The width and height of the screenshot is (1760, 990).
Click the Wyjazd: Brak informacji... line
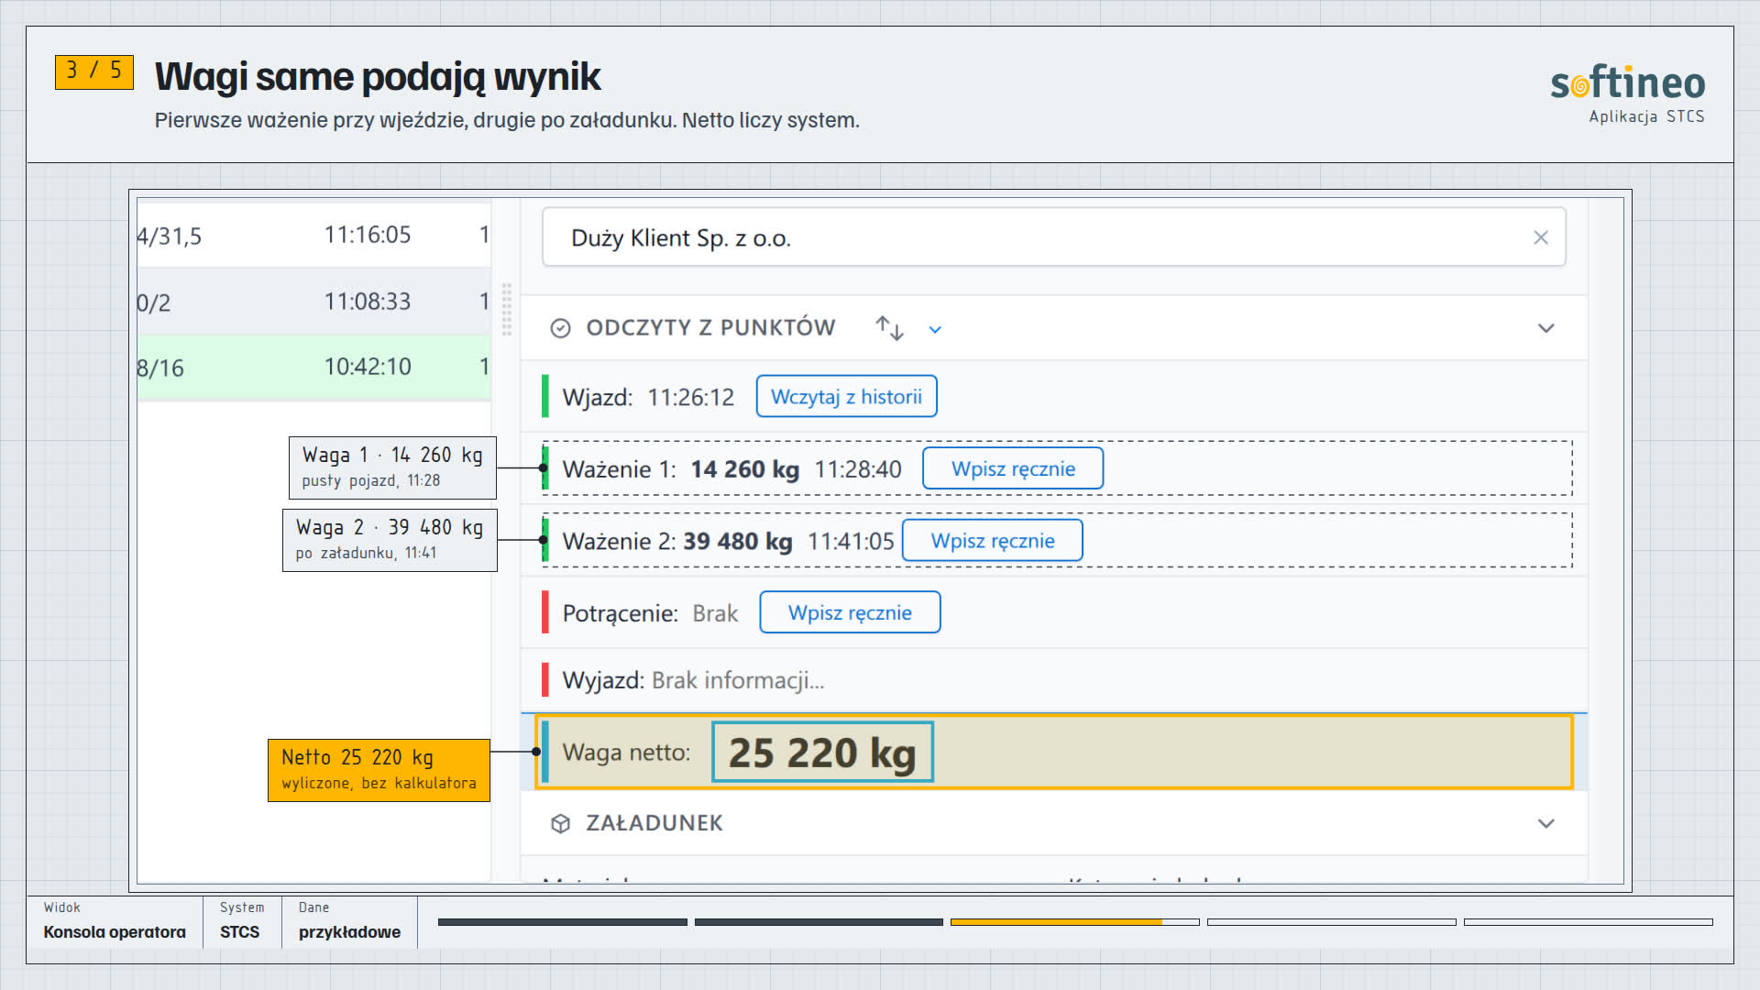(693, 680)
